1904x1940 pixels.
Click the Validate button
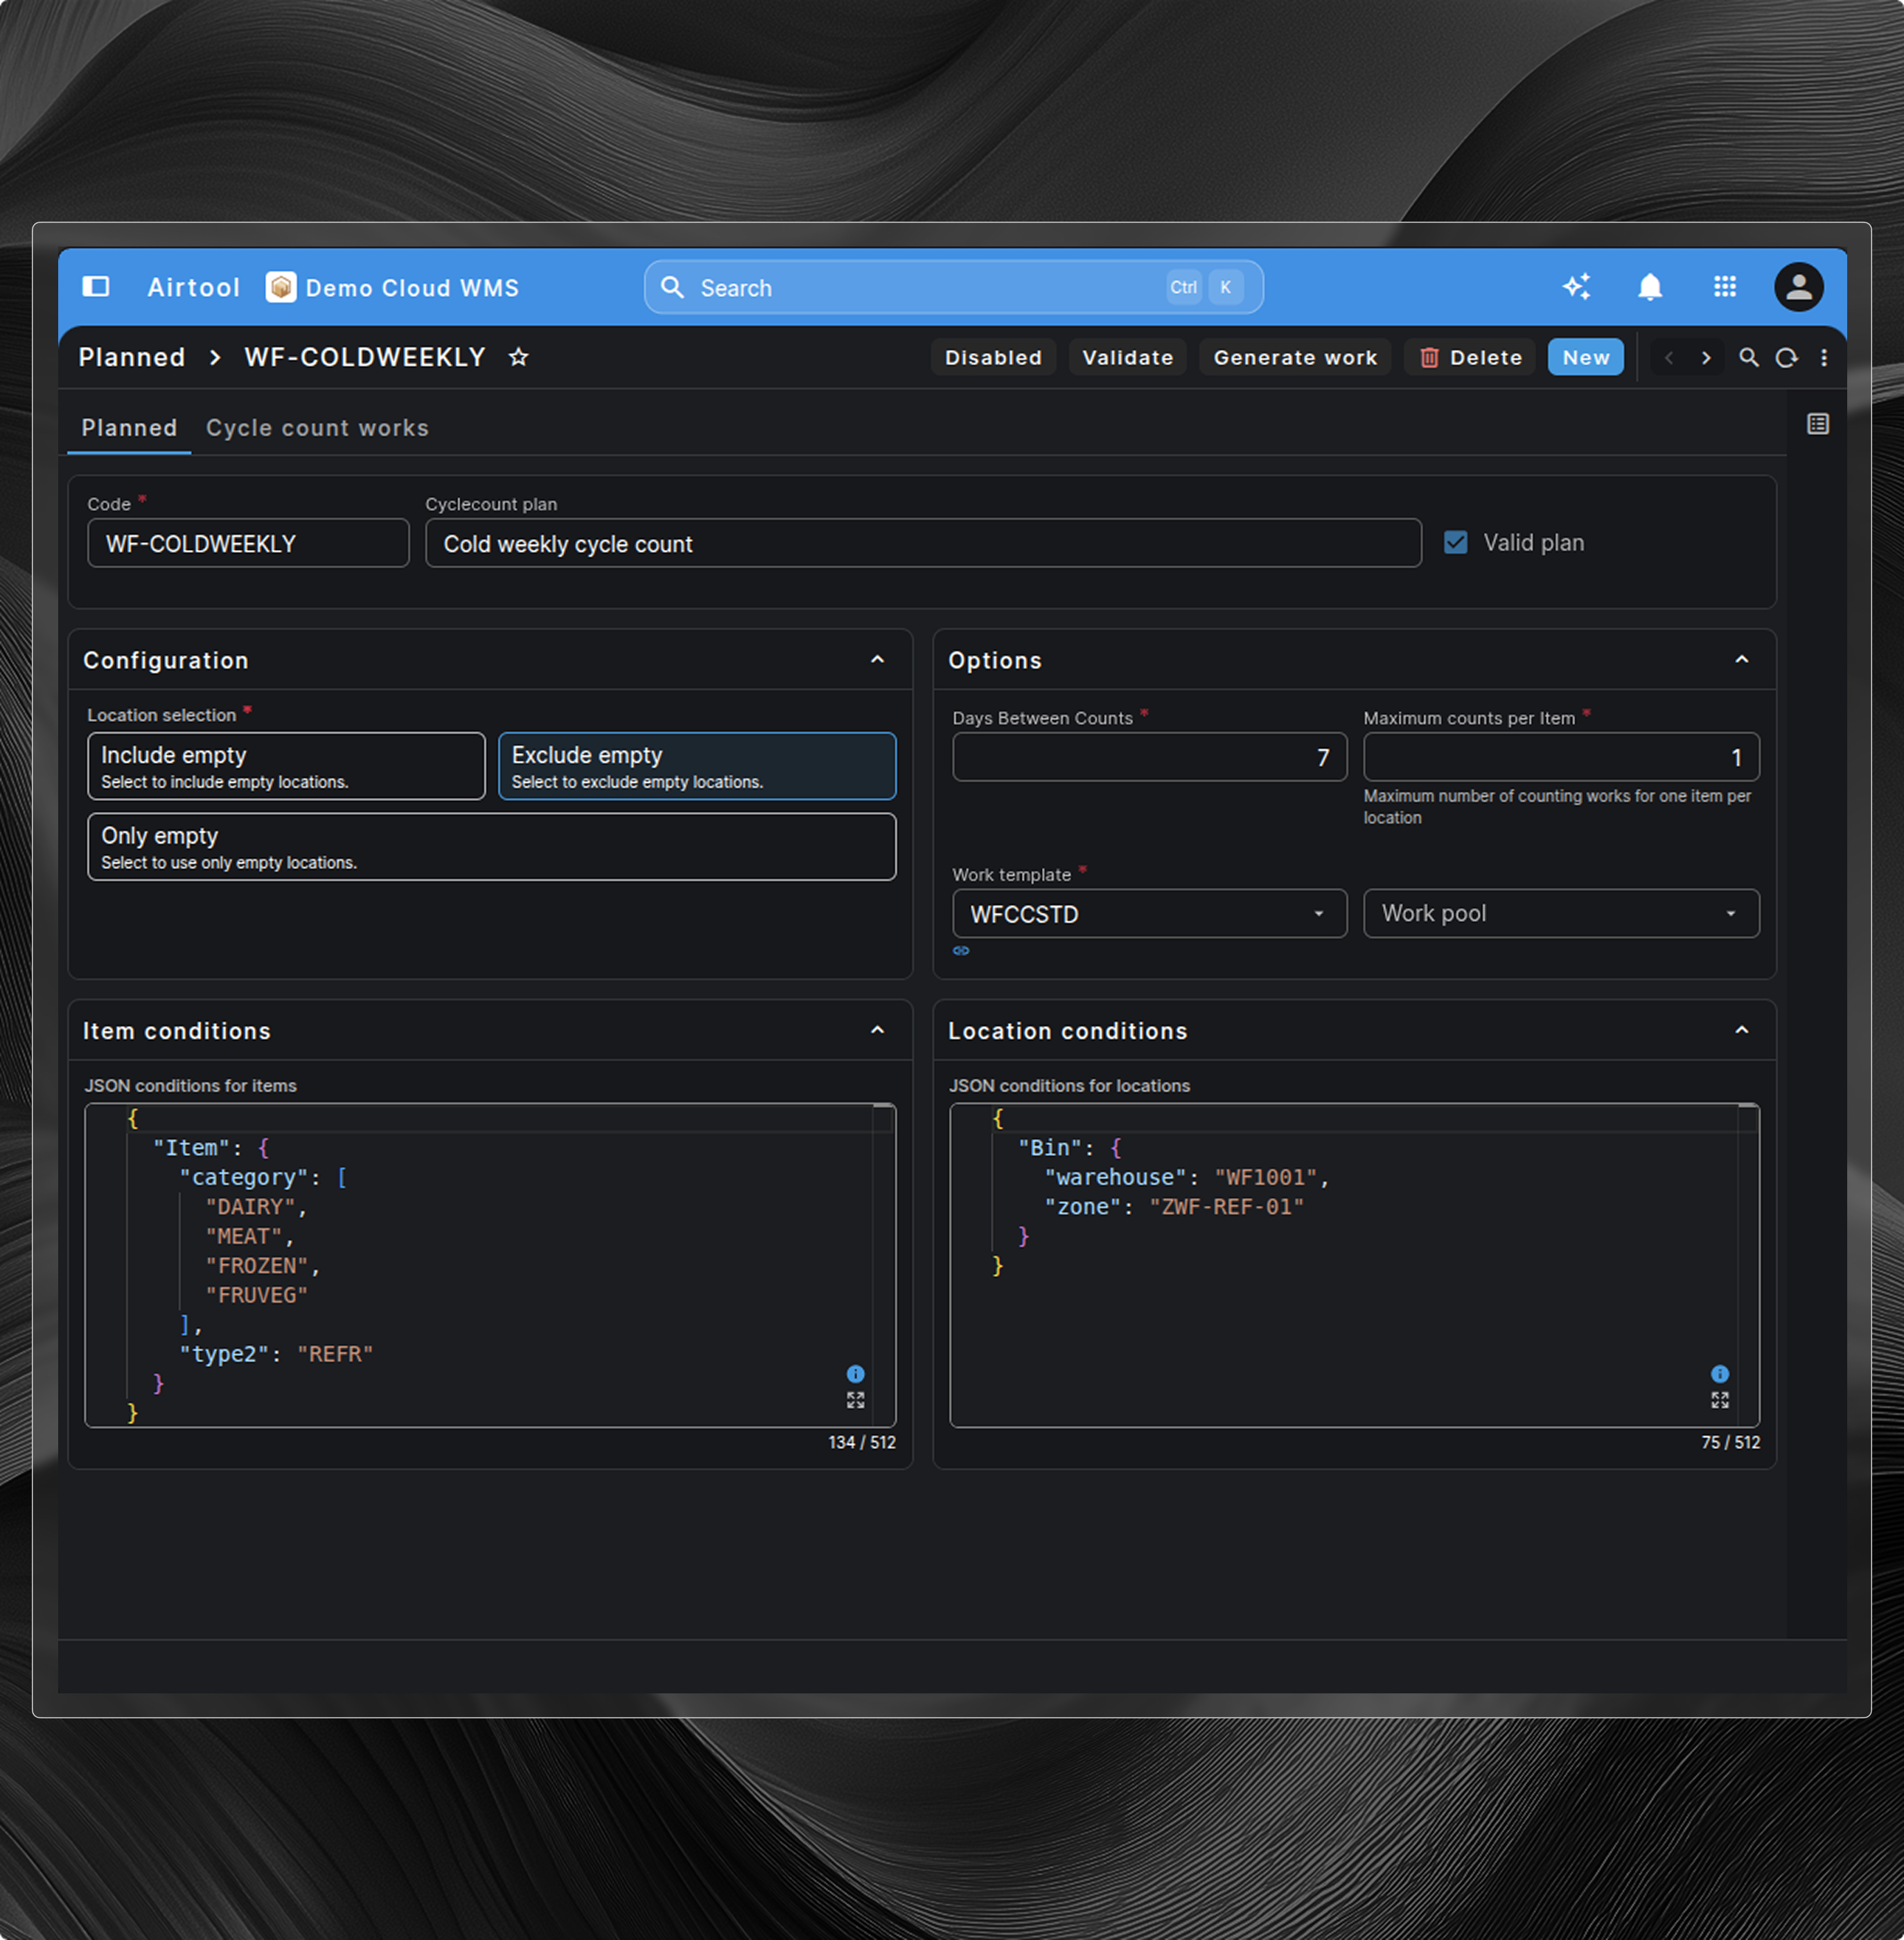pos(1127,357)
